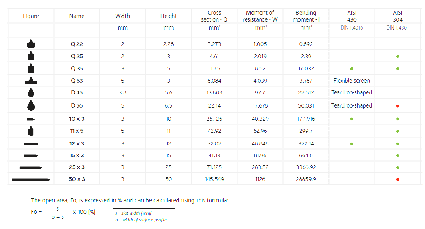This screenshot has width=425, height=229.
Task: Click the Figure column header
Action: click(31, 16)
